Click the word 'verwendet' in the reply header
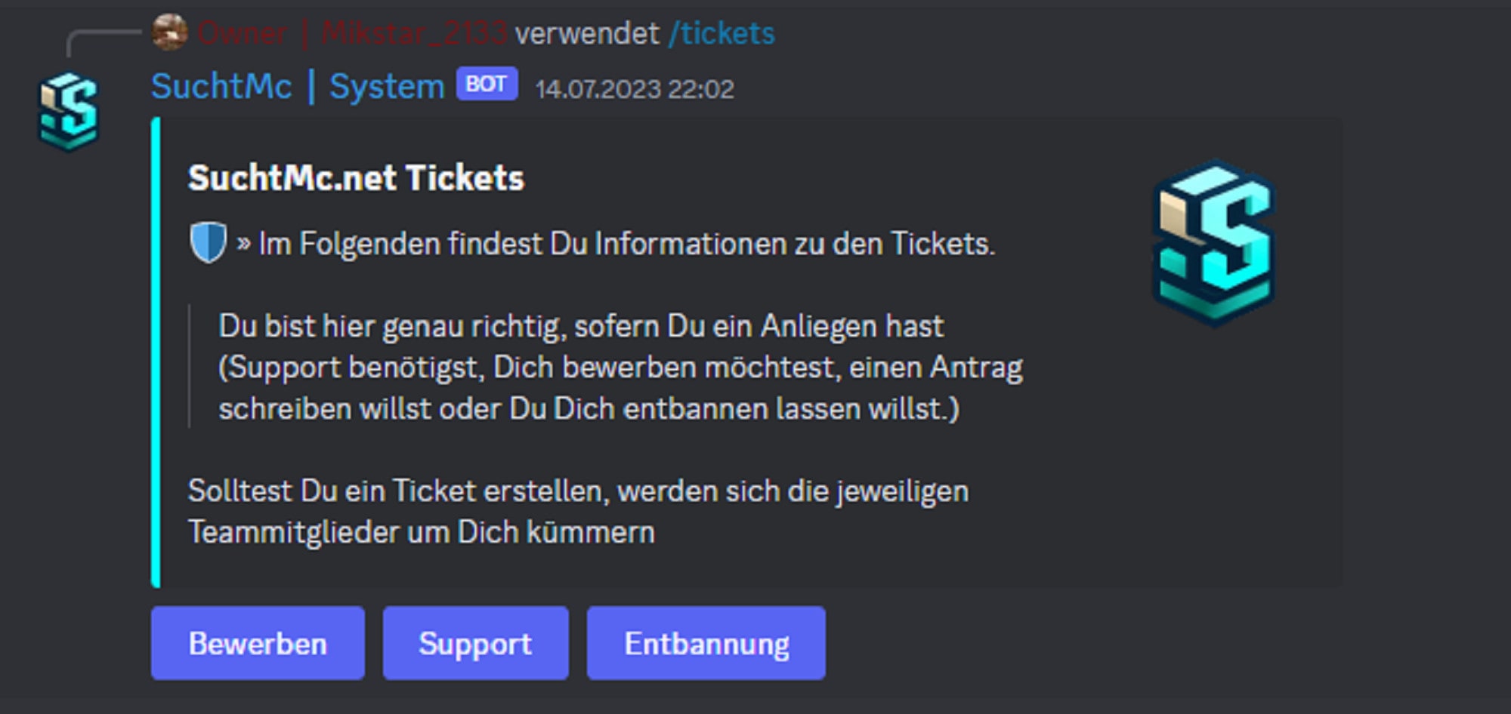 [x=587, y=33]
